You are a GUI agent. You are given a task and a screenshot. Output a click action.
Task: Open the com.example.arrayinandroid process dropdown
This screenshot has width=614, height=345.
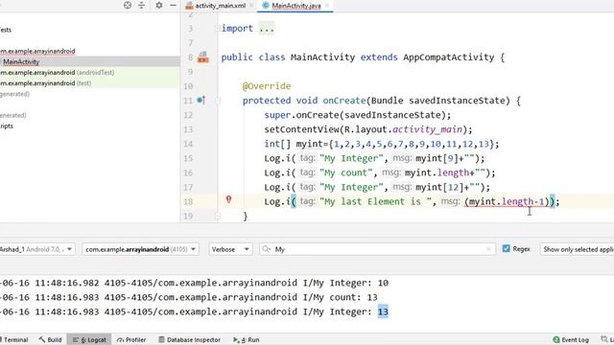(x=141, y=249)
